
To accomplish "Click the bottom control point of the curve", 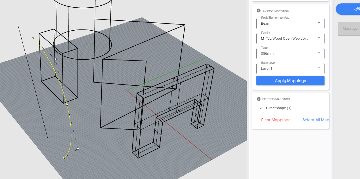I will click(x=63, y=158).
